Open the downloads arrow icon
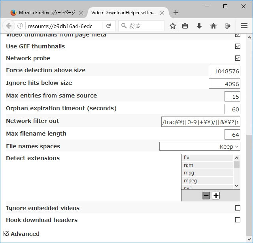Image resolution: width=253 pixels, height=243 pixels. click(199, 26)
